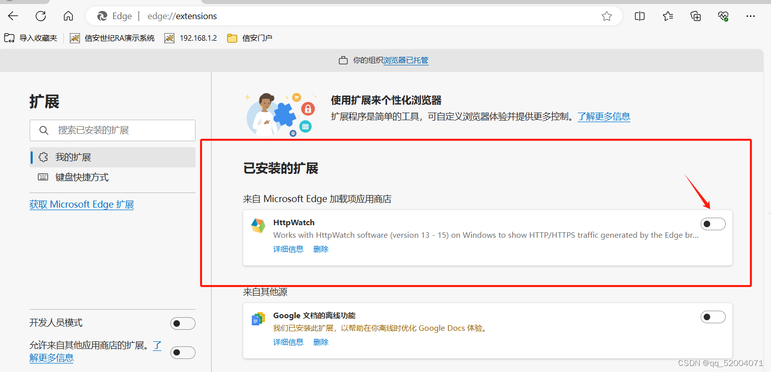Open the 信安门户 bookmarks folder
771x372 pixels.
coord(250,38)
